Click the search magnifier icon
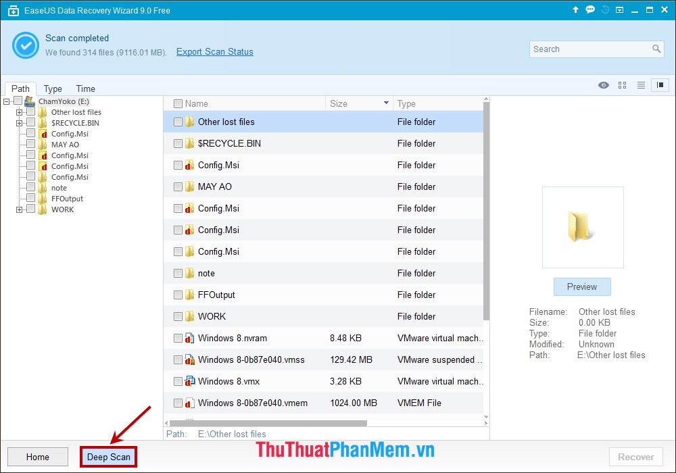This screenshot has height=473, width=676. coord(656,49)
